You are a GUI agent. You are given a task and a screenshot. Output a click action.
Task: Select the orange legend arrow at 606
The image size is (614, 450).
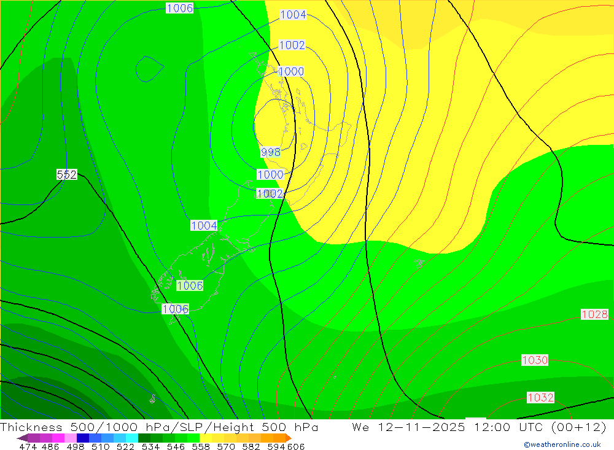pos(288,438)
